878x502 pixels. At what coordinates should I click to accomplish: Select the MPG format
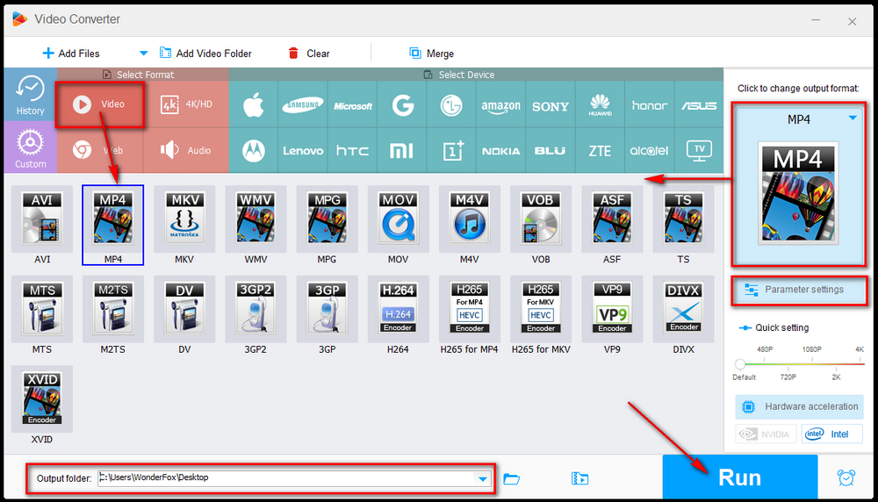click(x=327, y=219)
